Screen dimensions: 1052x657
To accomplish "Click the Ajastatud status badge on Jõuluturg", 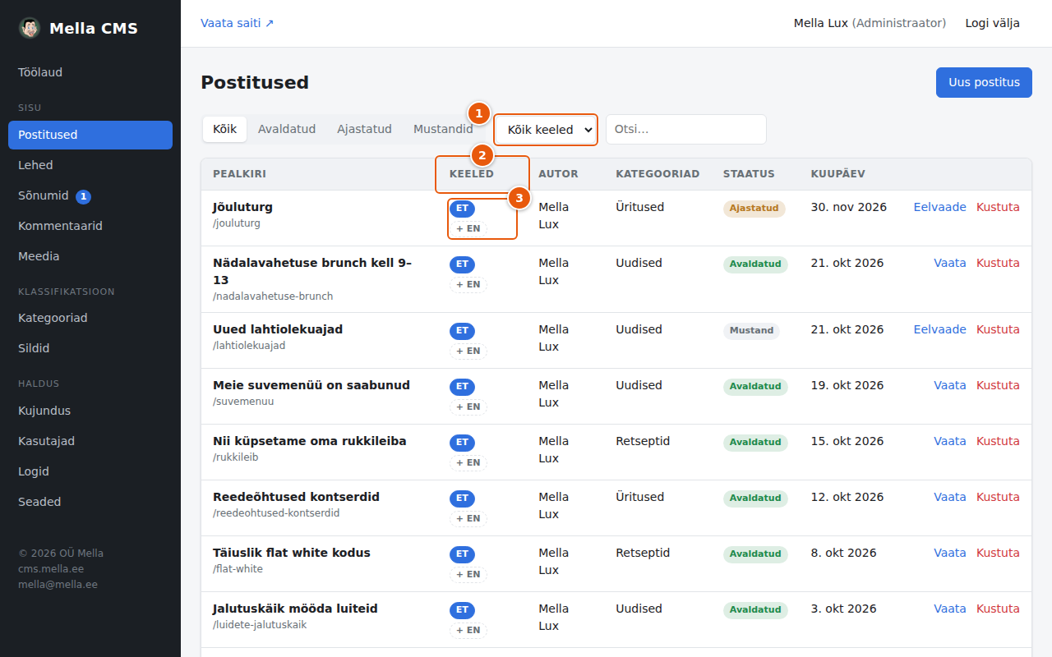I will 754,209.
